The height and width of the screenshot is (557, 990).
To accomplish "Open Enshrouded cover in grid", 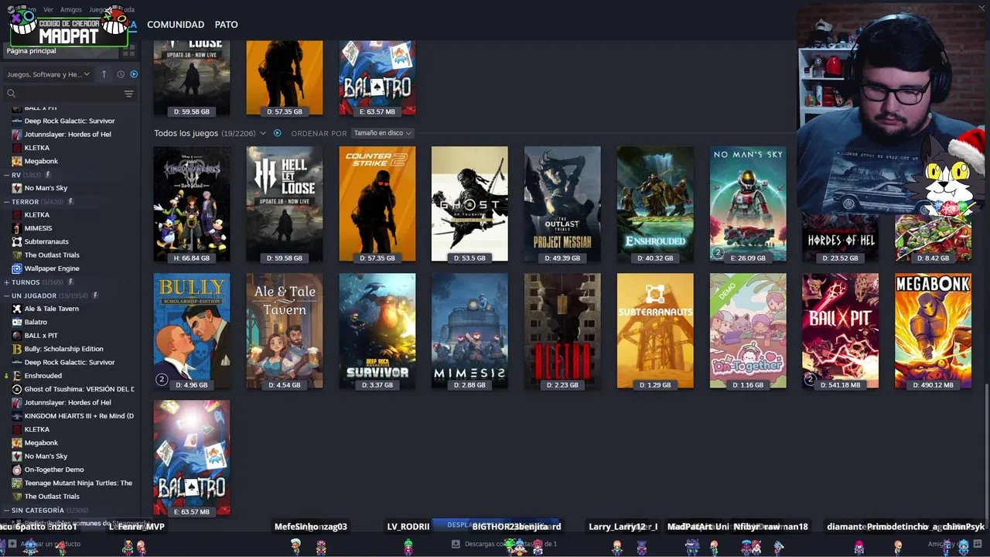I will (655, 204).
